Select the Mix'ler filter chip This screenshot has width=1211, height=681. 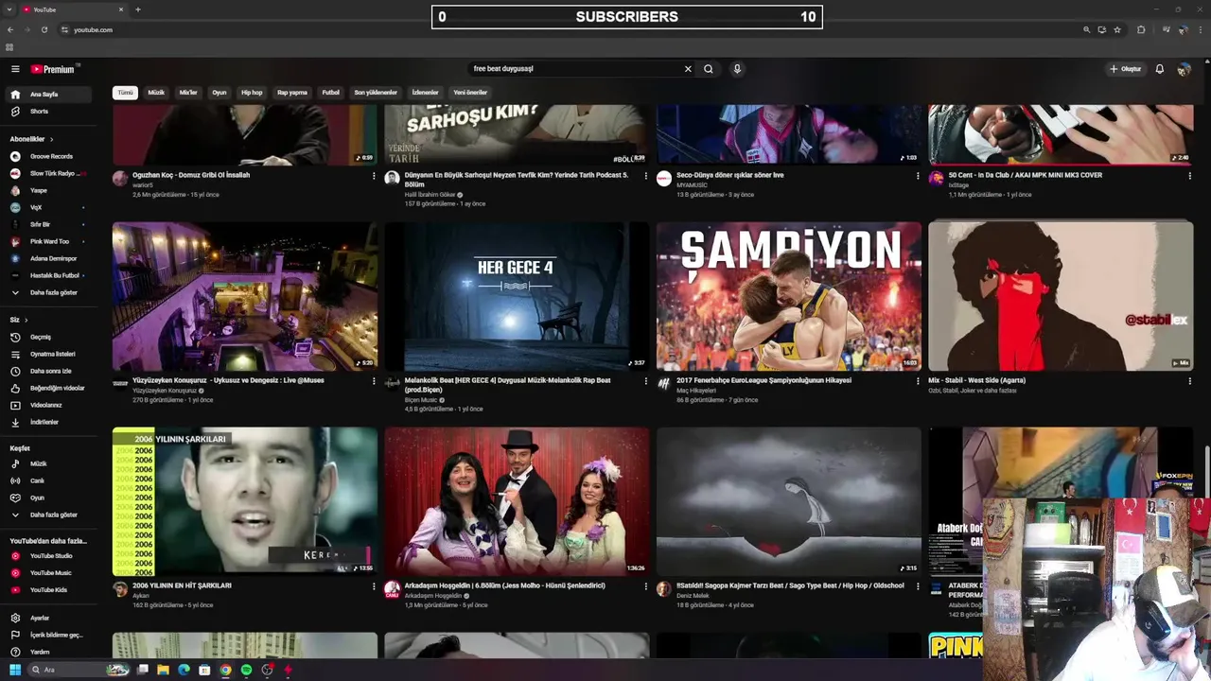click(x=188, y=93)
